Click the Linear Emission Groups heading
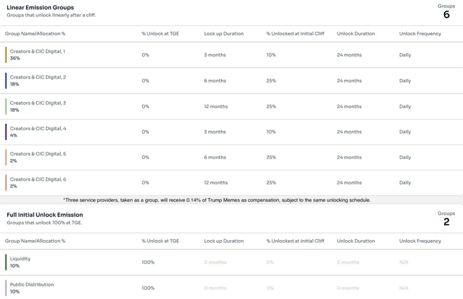This screenshot has height=299, width=463. 40,8
